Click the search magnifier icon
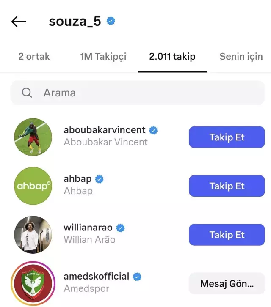The height and width of the screenshot is (307, 271). point(27,93)
